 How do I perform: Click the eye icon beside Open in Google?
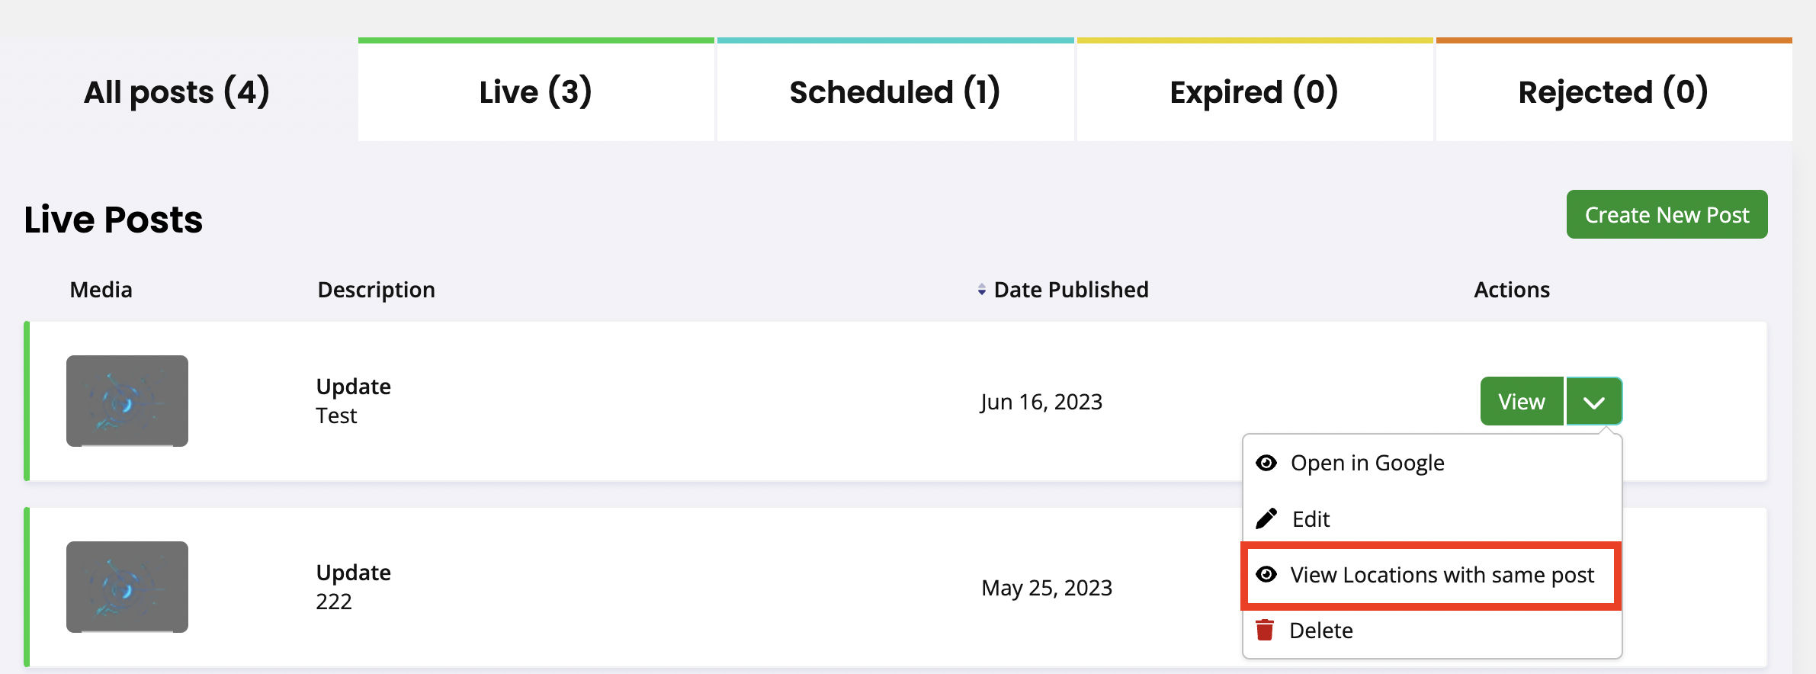click(x=1266, y=463)
